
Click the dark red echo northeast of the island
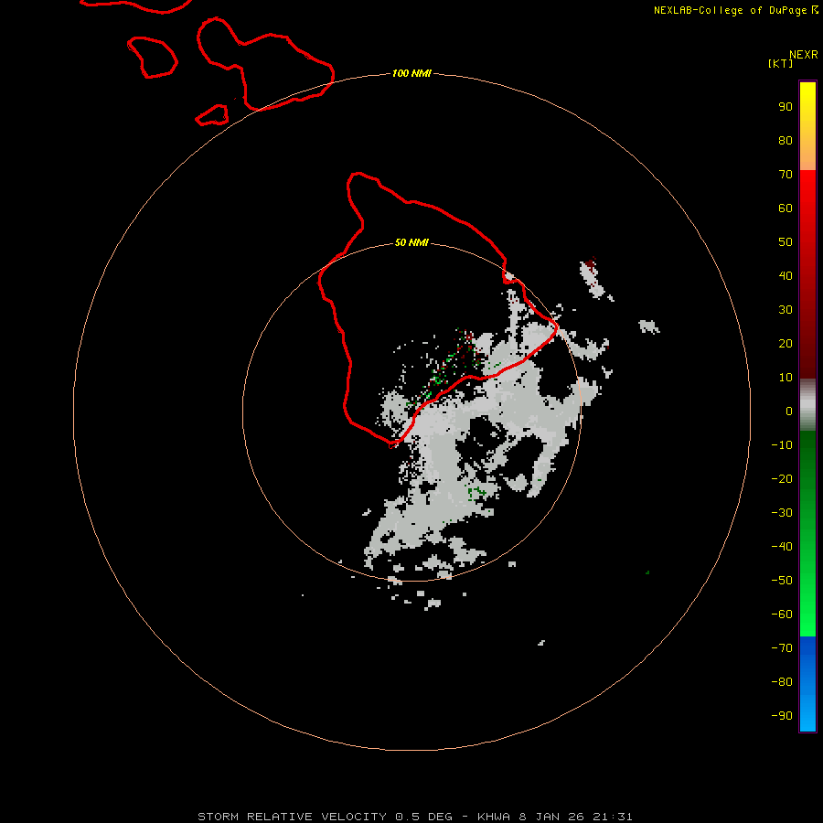(592, 266)
